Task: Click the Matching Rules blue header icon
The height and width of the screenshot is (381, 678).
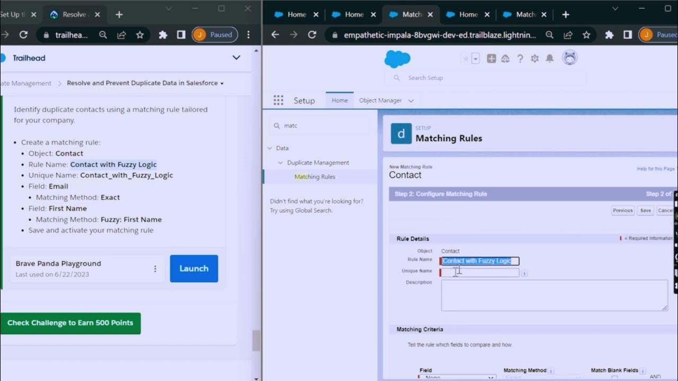Action: click(401, 134)
